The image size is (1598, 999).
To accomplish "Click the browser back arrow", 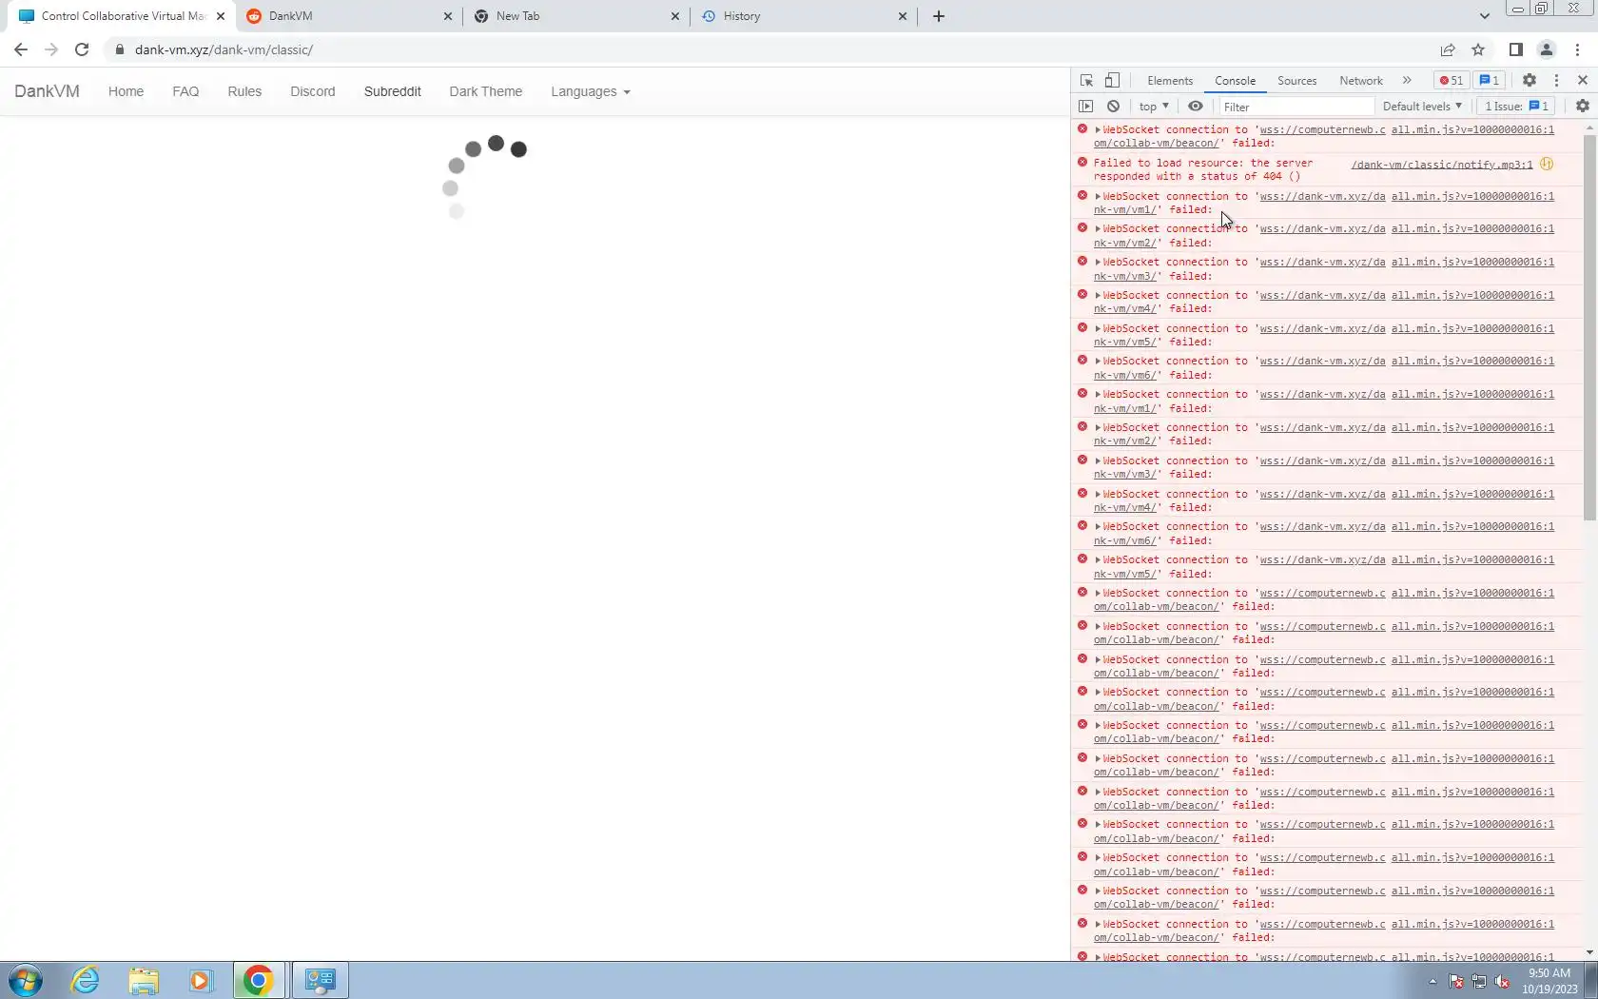I will click(x=21, y=49).
